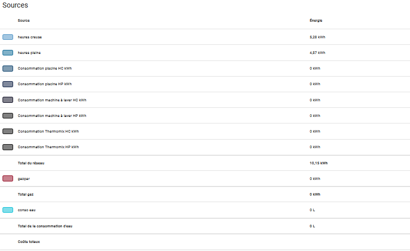
Task: Click the red gazpar color swatch
Action: coord(8,179)
